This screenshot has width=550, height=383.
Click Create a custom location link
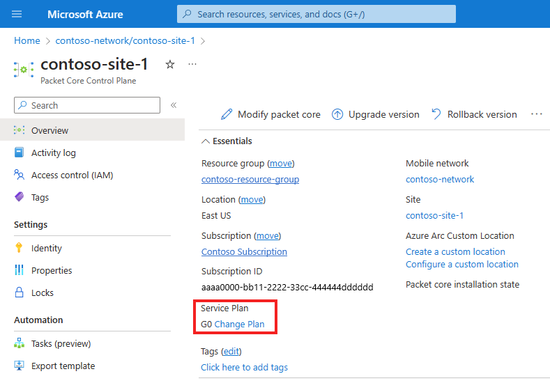tap(455, 252)
